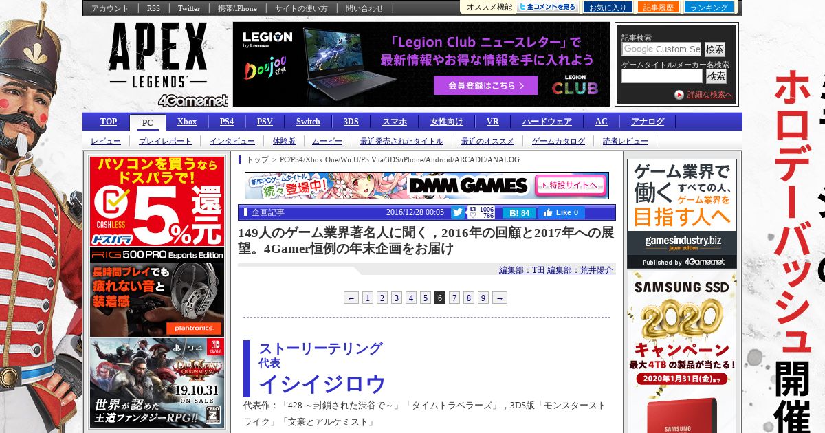
Task: Click 検索 button next to article search
Action: (715, 49)
